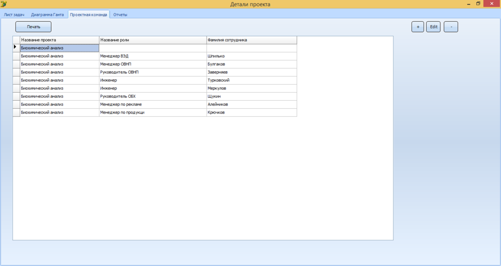Select the Биохимический анализ cell in Булгаков's row
Image resolution: width=501 pixels, height=266 pixels.
click(60, 64)
